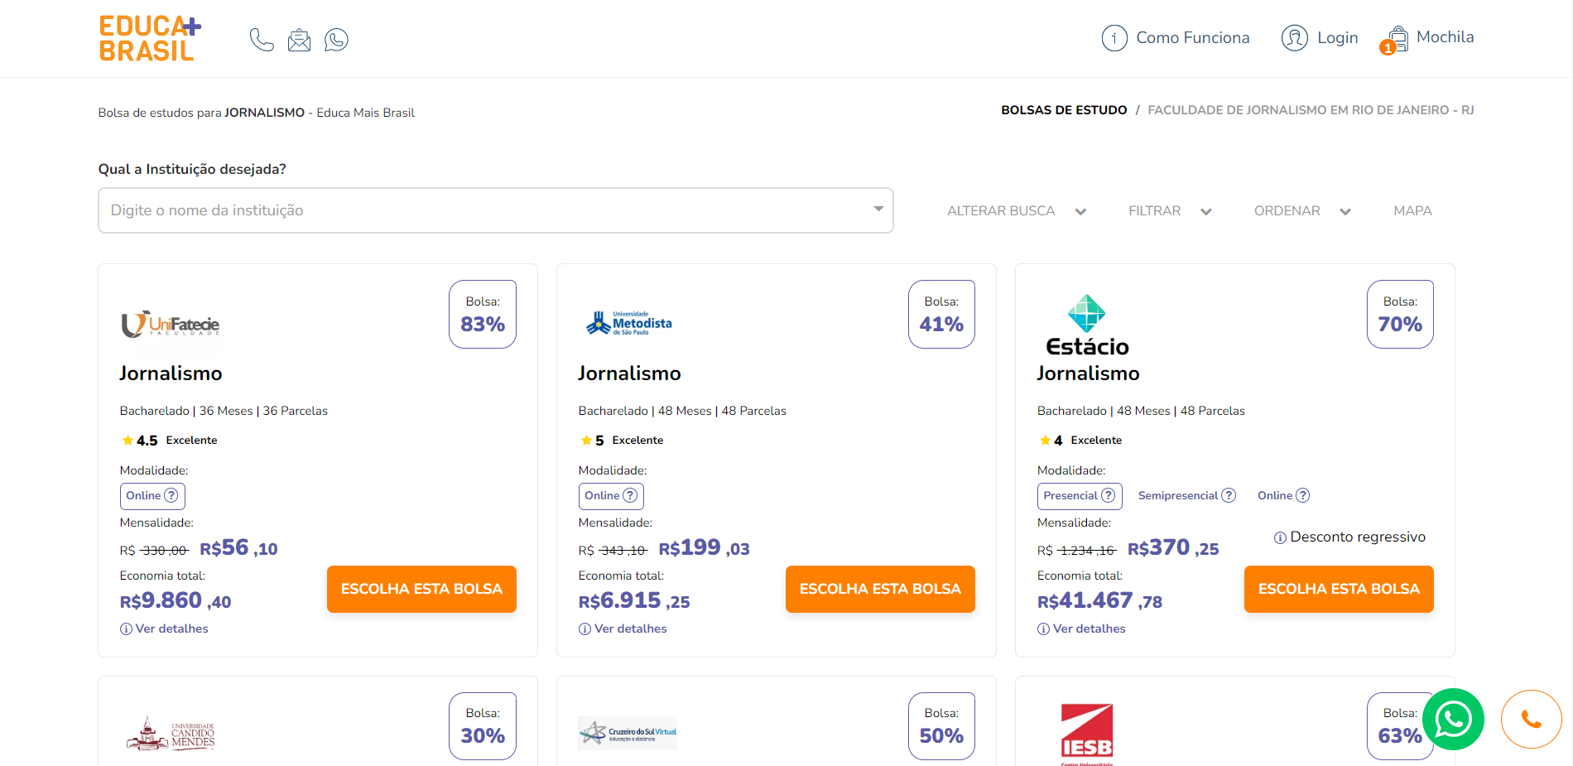Click the 83% Bolsa badge on UniFatecie

pos(483,315)
